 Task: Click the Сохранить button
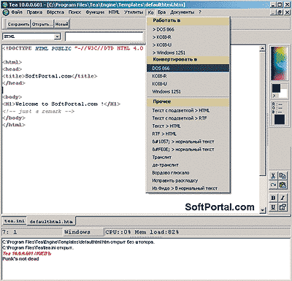18,24
